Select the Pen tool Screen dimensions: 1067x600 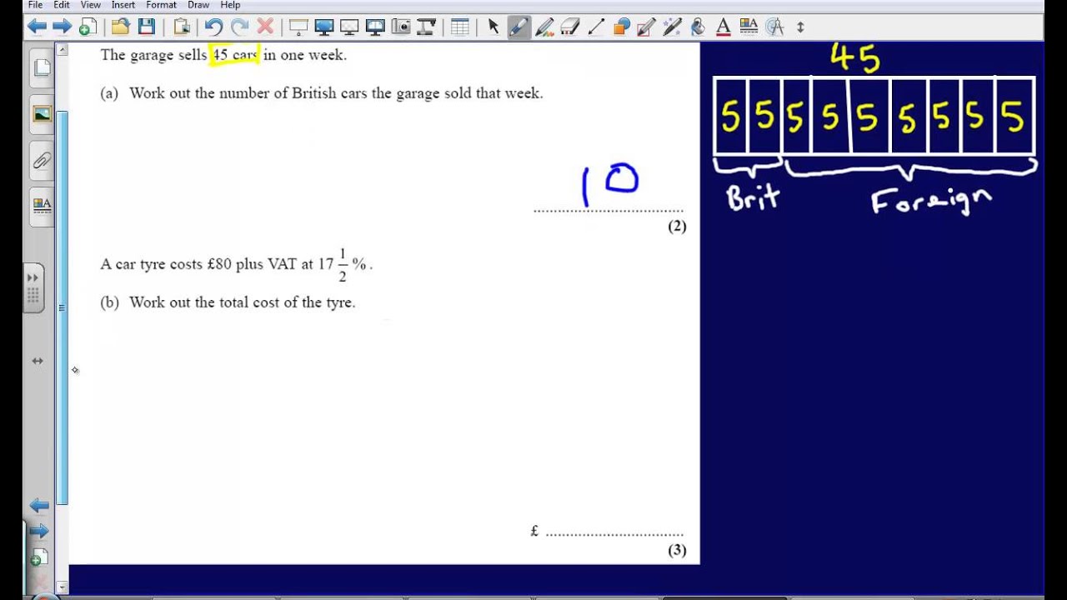click(x=518, y=27)
